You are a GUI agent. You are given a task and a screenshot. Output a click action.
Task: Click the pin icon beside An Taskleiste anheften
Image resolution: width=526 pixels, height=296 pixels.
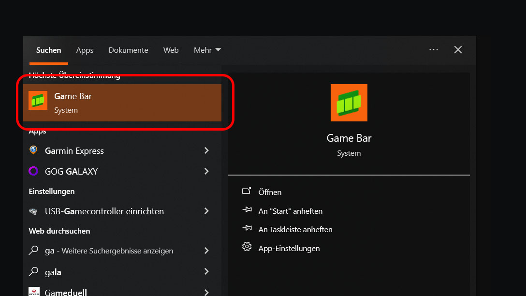click(247, 229)
